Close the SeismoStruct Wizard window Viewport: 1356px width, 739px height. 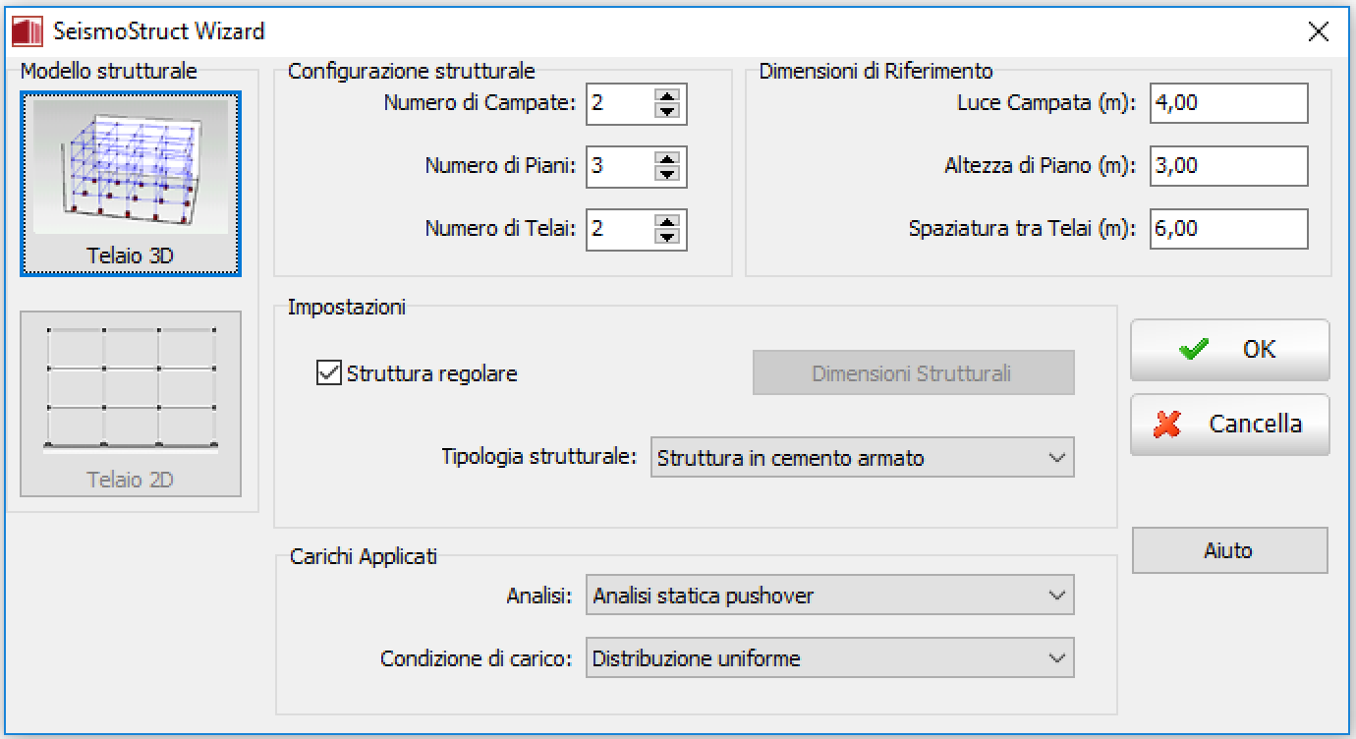click(1319, 31)
